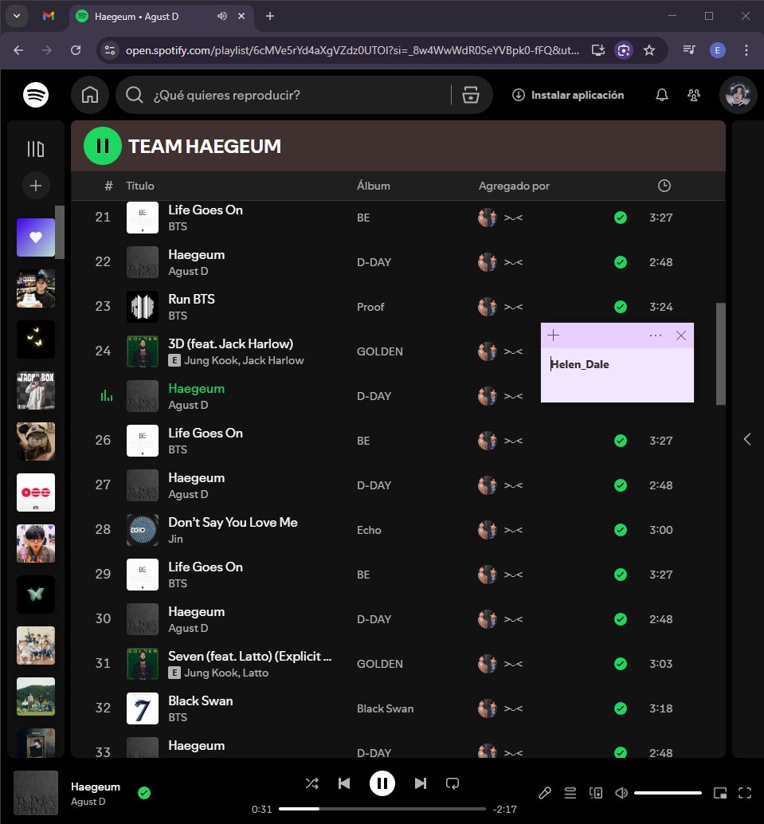Mute volume speaker icon
The height and width of the screenshot is (824, 764).
coord(621,793)
